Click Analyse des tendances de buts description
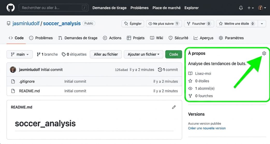The height and width of the screenshot is (144, 270). [217, 63]
